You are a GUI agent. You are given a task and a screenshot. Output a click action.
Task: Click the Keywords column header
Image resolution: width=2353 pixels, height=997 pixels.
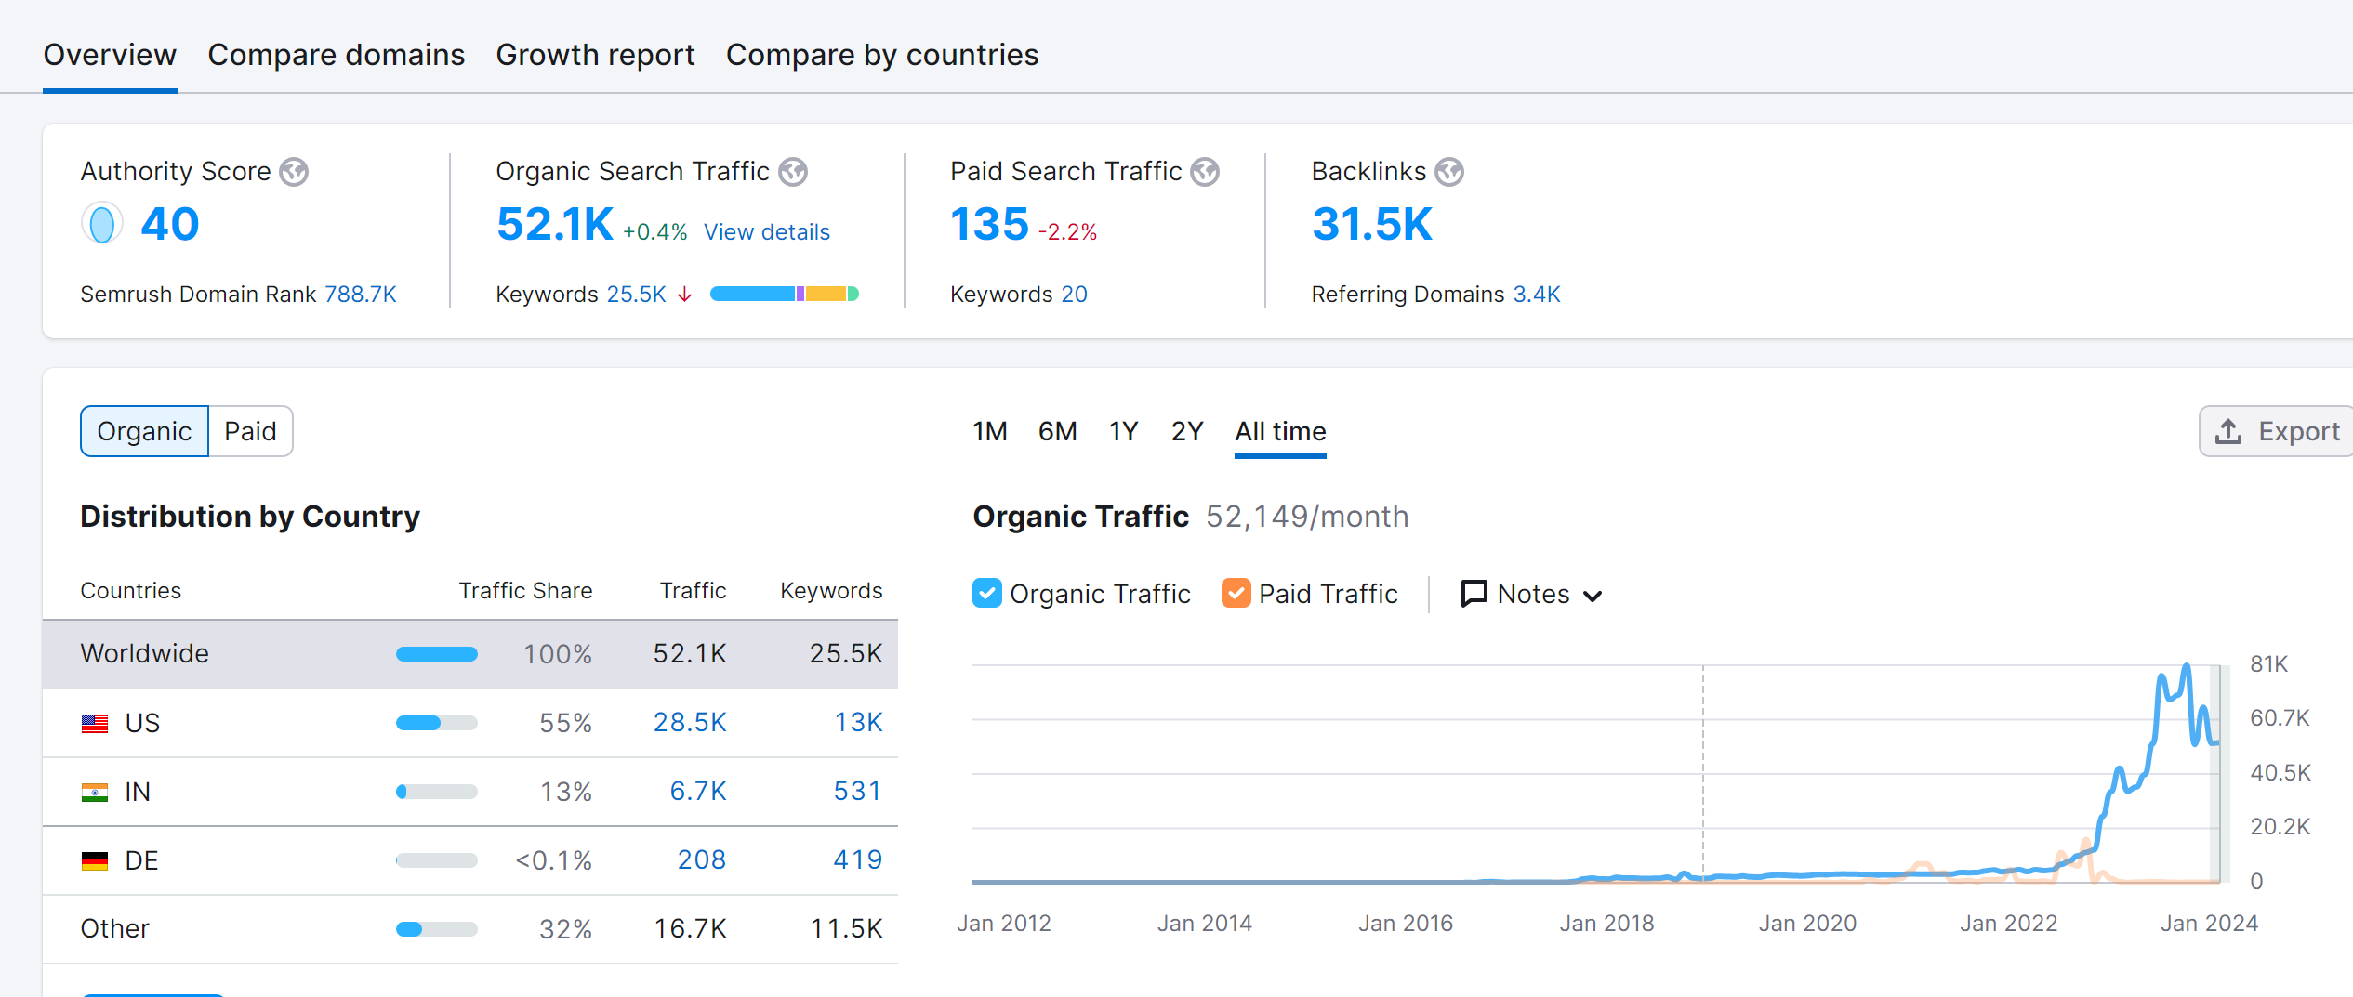[831, 591]
